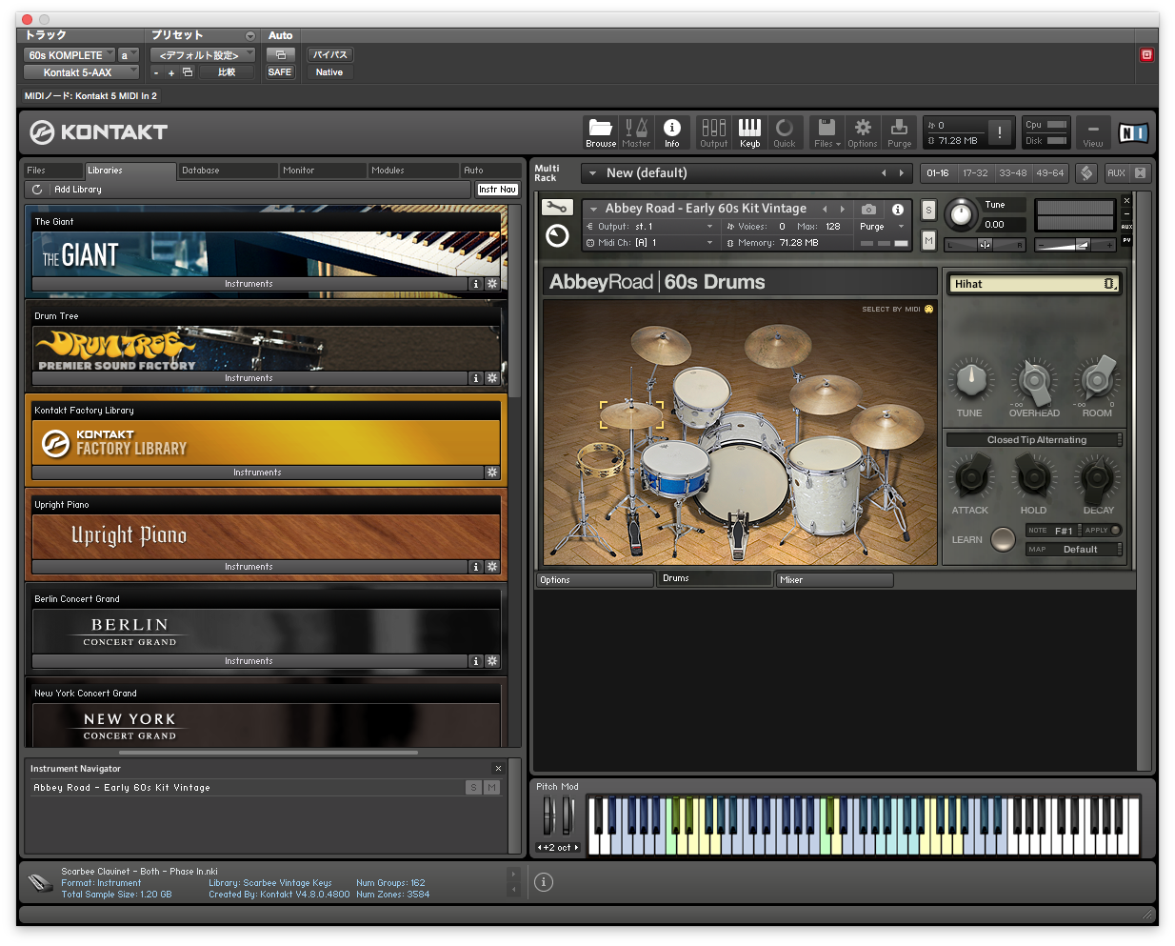Toggle Instr Nav pane
This screenshot has width=1175, height=946.
(498, 190)
